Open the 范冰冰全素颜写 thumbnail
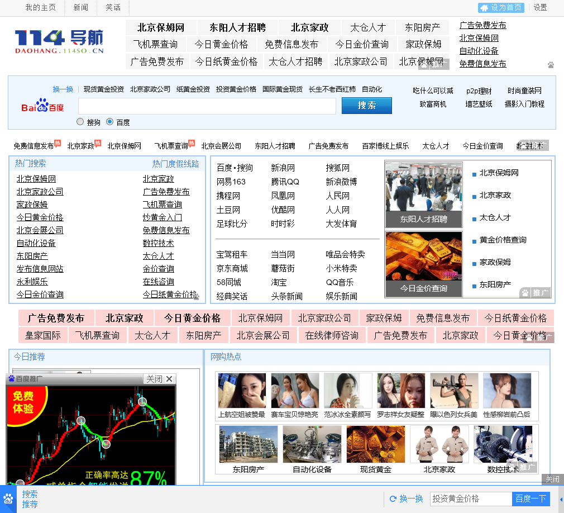Viewport: 564px width, 513px height. [x=347, y=391]
